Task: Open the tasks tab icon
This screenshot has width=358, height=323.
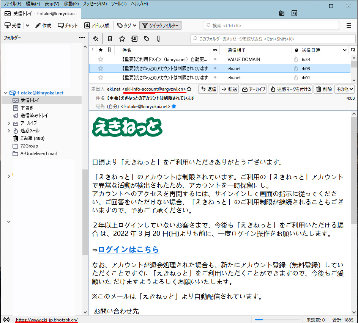Action: click(294, 13)
